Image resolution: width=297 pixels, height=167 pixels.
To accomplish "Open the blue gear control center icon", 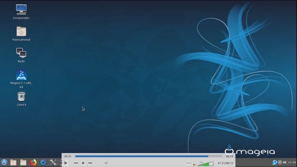I will click(43, 163).
